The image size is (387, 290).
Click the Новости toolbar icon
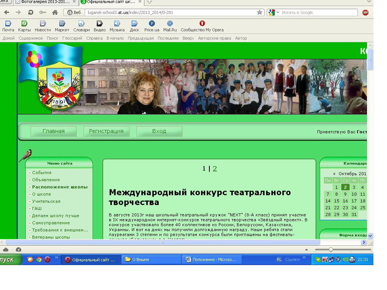(42, 26)
